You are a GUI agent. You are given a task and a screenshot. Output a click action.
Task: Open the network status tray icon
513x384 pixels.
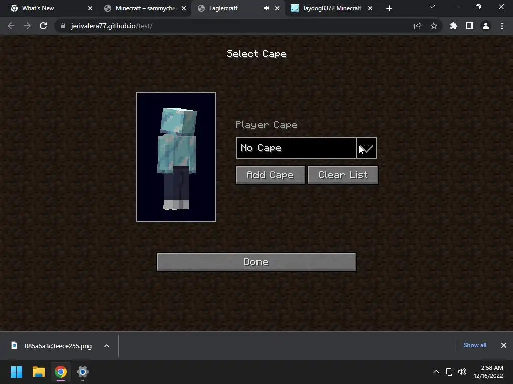pyautogui.click(x=450, y=372)
